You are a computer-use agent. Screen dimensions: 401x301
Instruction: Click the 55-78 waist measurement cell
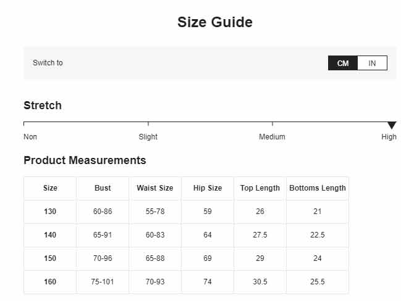(155, 212)
